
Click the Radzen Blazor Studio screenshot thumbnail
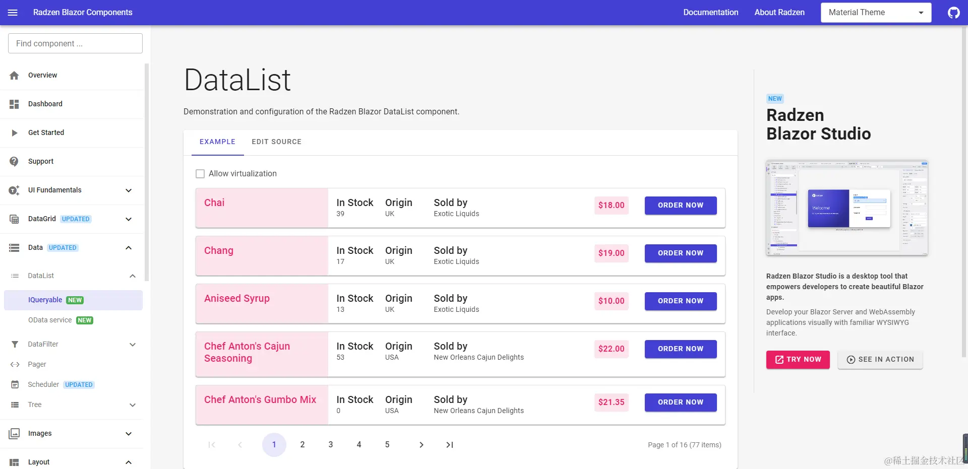point(847,208)
